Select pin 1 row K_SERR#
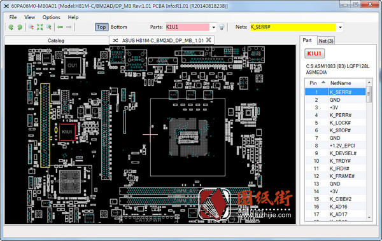This screenshot has width=382, height=241. coord(336,92)
